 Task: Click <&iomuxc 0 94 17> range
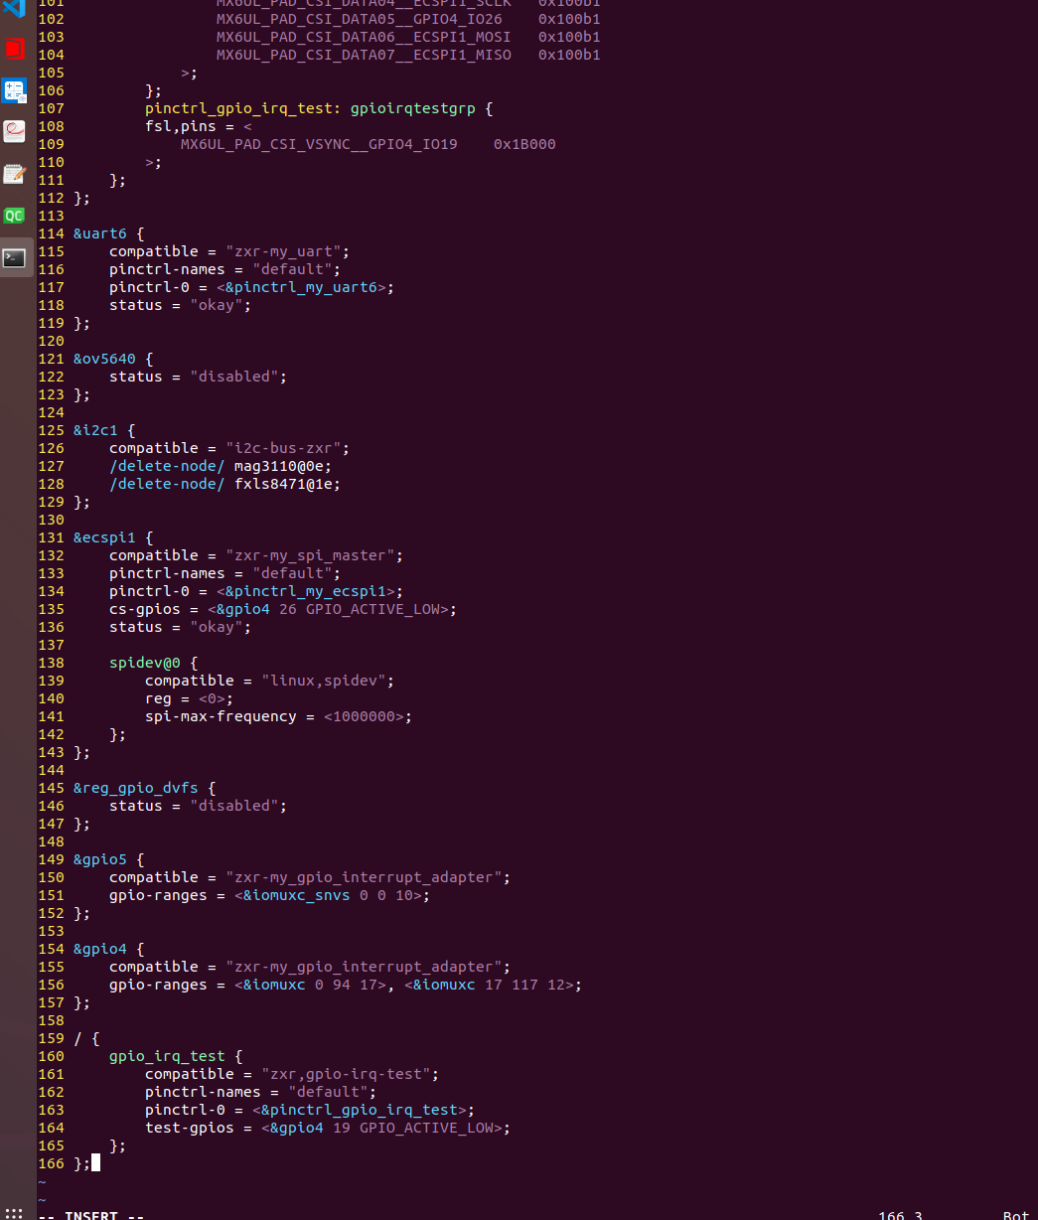pyautogui.click(x=310, y=985)
